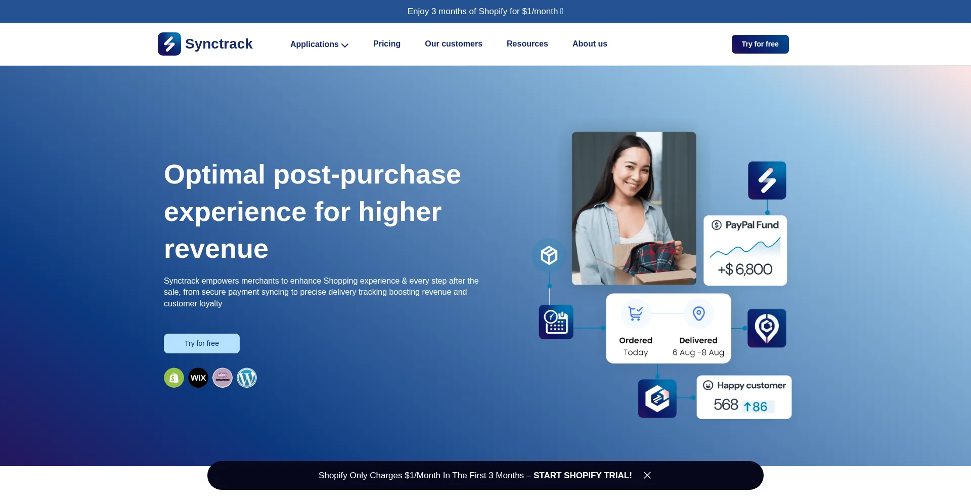Select the Wix platform icon
Viewport: 971px width, 502px height.
click(198, 378)
